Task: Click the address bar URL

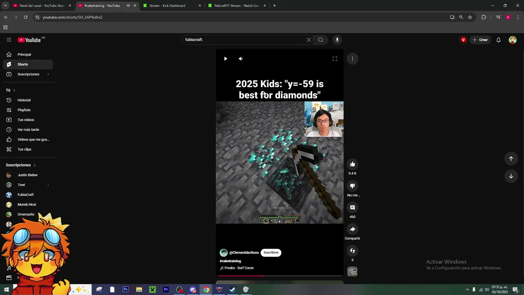Action: tap(72, 17)
